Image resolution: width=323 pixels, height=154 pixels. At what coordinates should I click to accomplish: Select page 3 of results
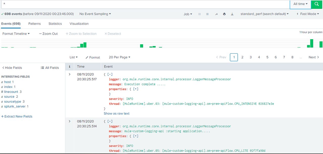coord(251,57)
